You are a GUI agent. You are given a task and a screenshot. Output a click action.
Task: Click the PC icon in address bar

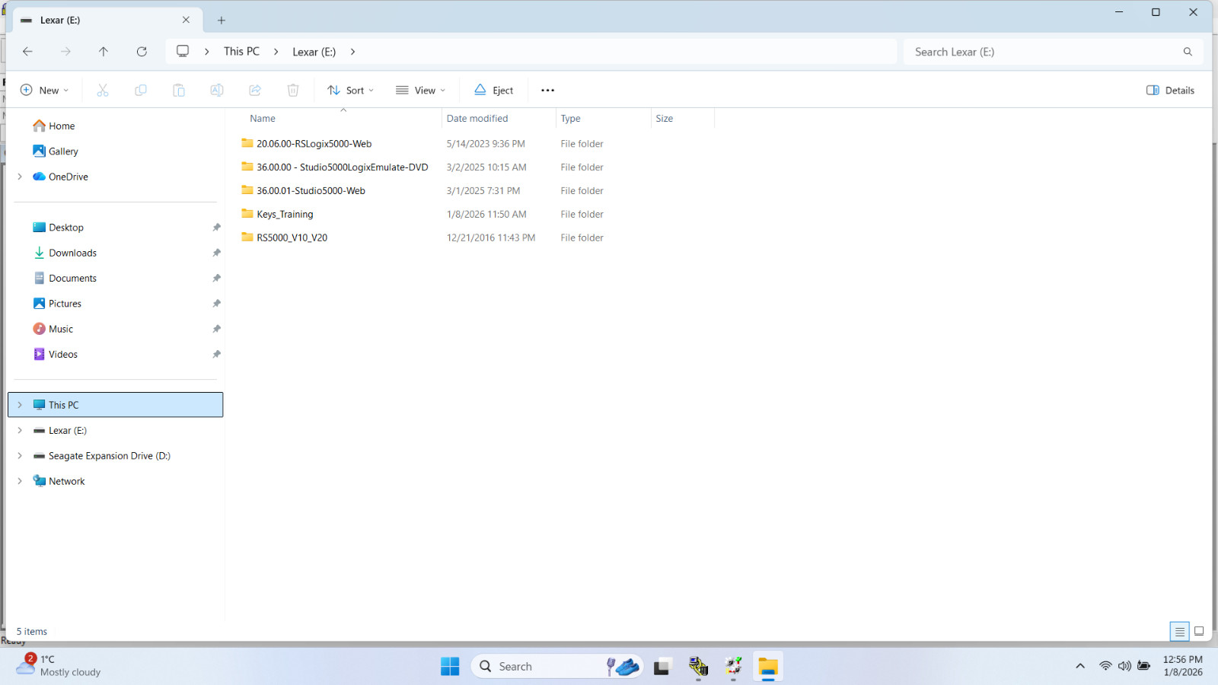183,52
